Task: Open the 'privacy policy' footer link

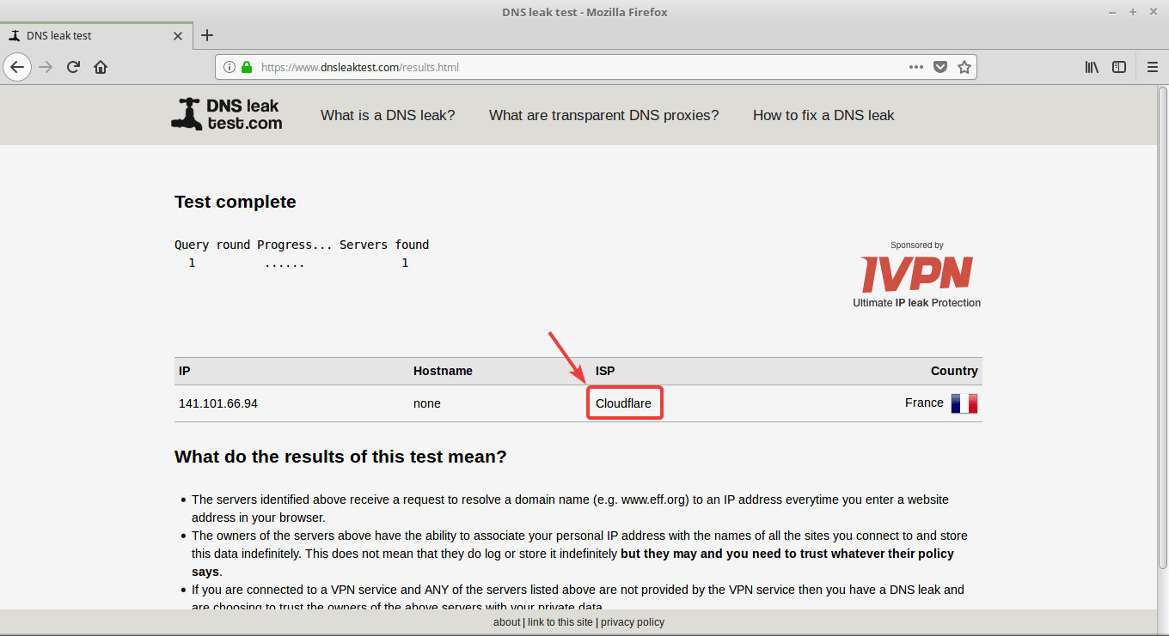Action: pyautogui.click(x=633, y=622)
